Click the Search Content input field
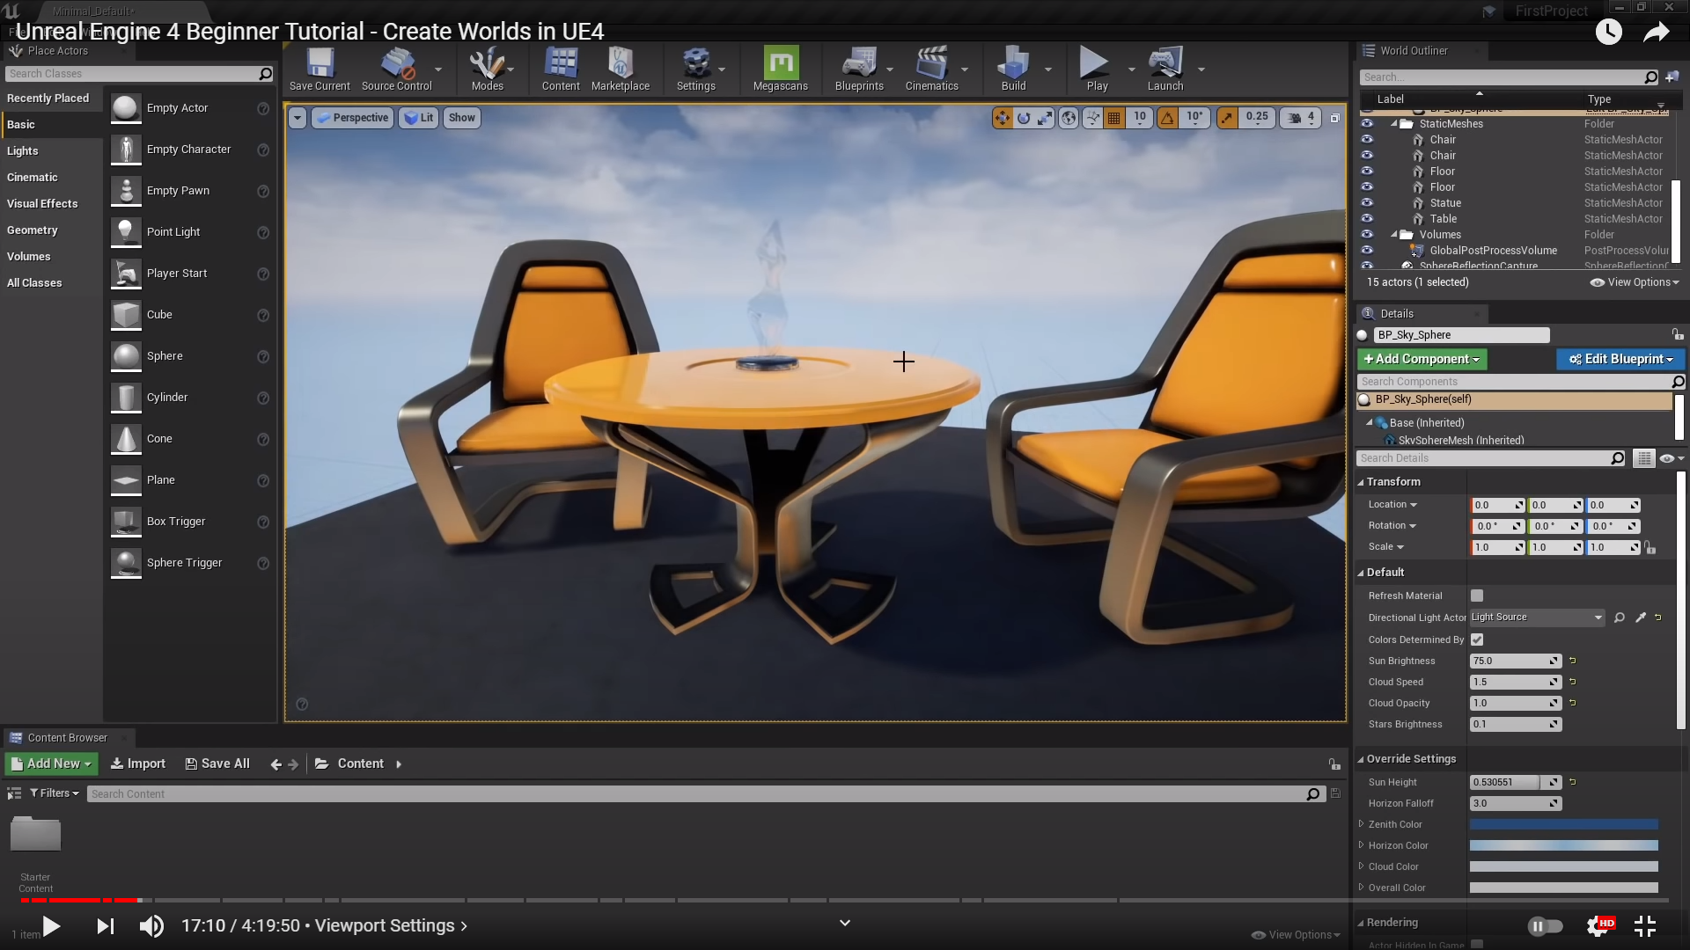Screen dimensions: 1690x950 click(x=695, y=794)
